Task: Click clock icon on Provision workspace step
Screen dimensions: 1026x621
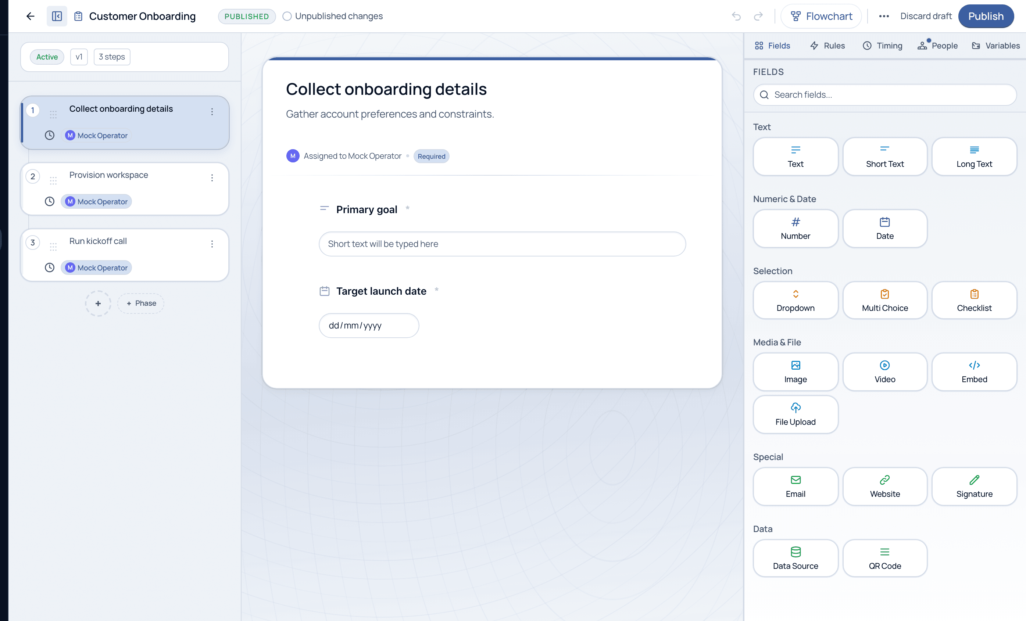Action: [x=50, y=201]
